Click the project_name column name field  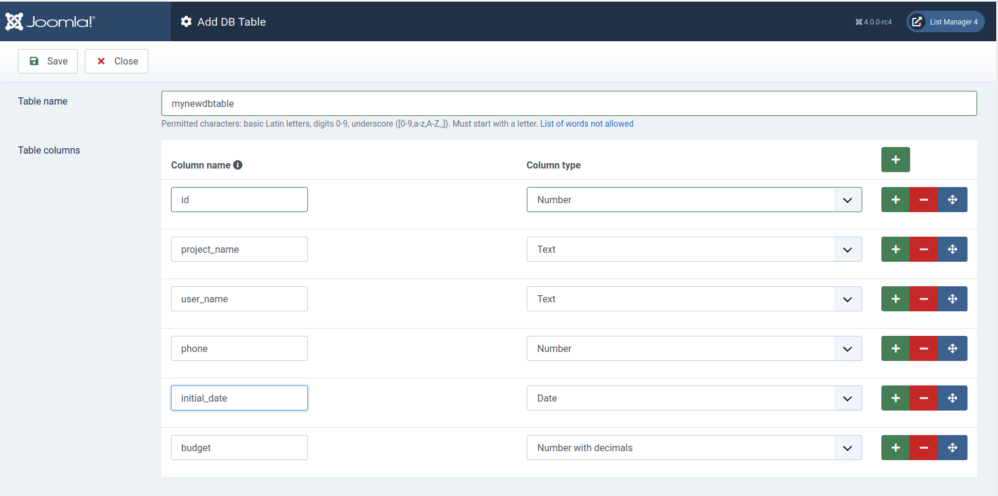239,249
